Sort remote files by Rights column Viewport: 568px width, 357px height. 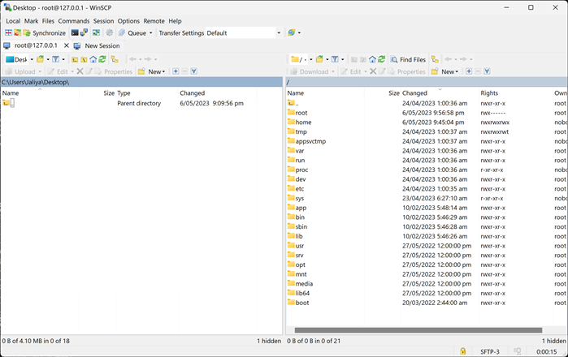[516, 93]
